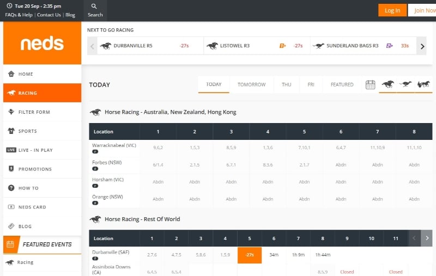This screenshot has width=436, height=276.
Task: Click the Log In button
Action: pyautogui.click(x=392, y=10)
